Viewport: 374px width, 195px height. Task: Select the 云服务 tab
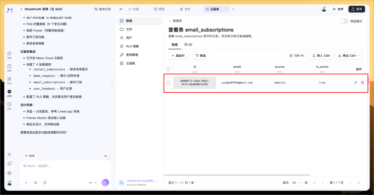coord(216,9)
